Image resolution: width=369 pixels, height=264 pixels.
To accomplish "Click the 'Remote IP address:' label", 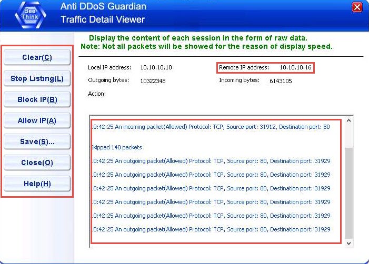I will point(244,67).
